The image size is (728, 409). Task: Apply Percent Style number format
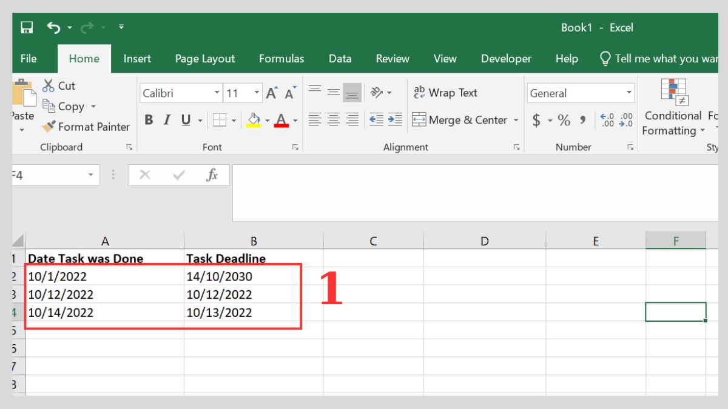click(562, 120)
